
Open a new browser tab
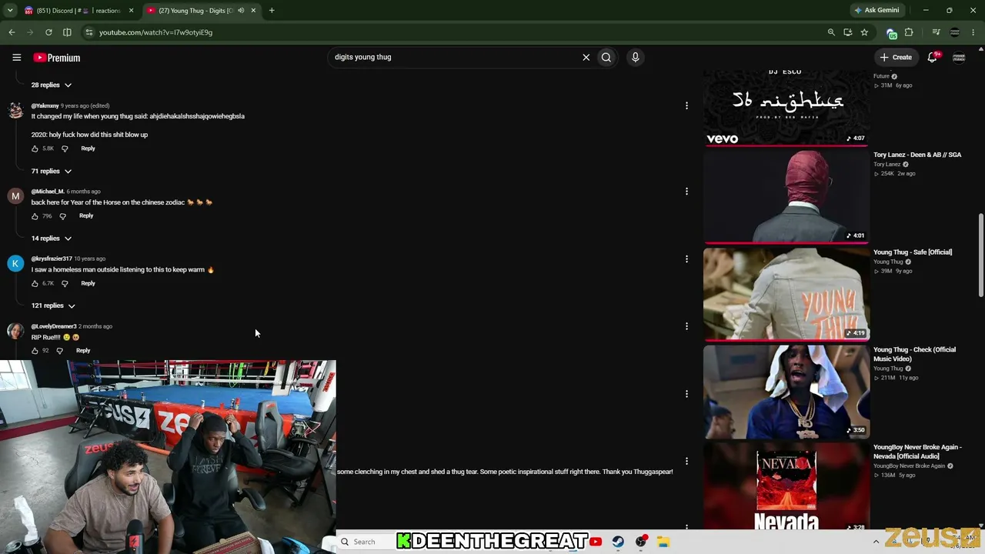[272, 11]
